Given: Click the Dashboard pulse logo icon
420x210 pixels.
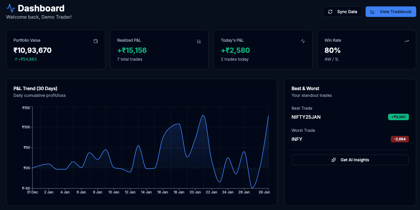Looking at the screenshot, I should (x=11, y=8).
